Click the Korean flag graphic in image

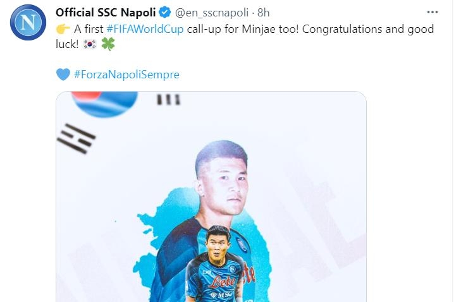click(x=104, y=102)
